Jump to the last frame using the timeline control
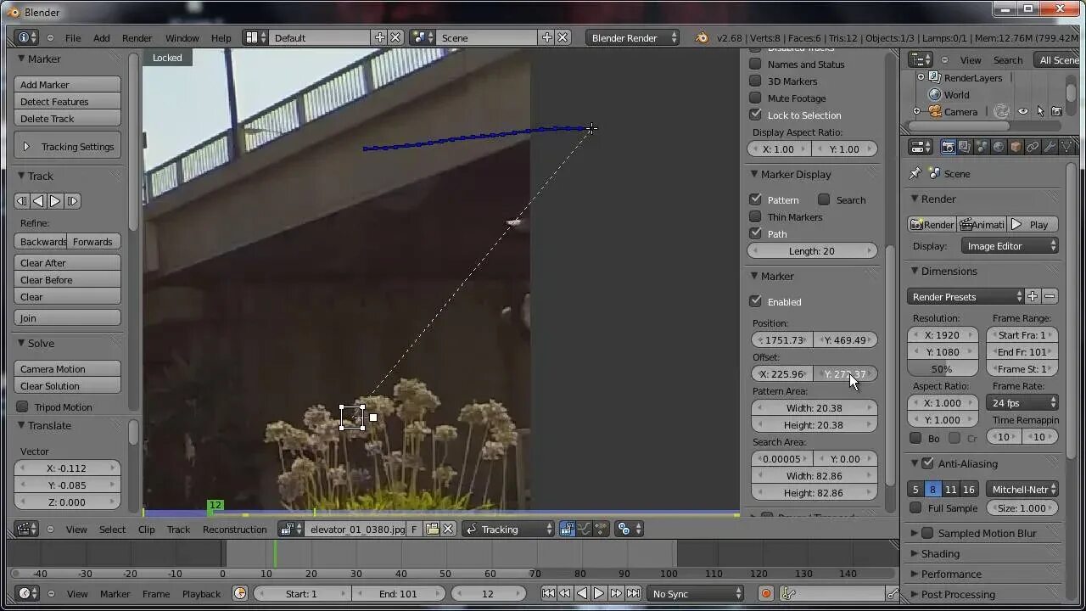Viewport: 1086px width, 611px height. coord(635,593)
